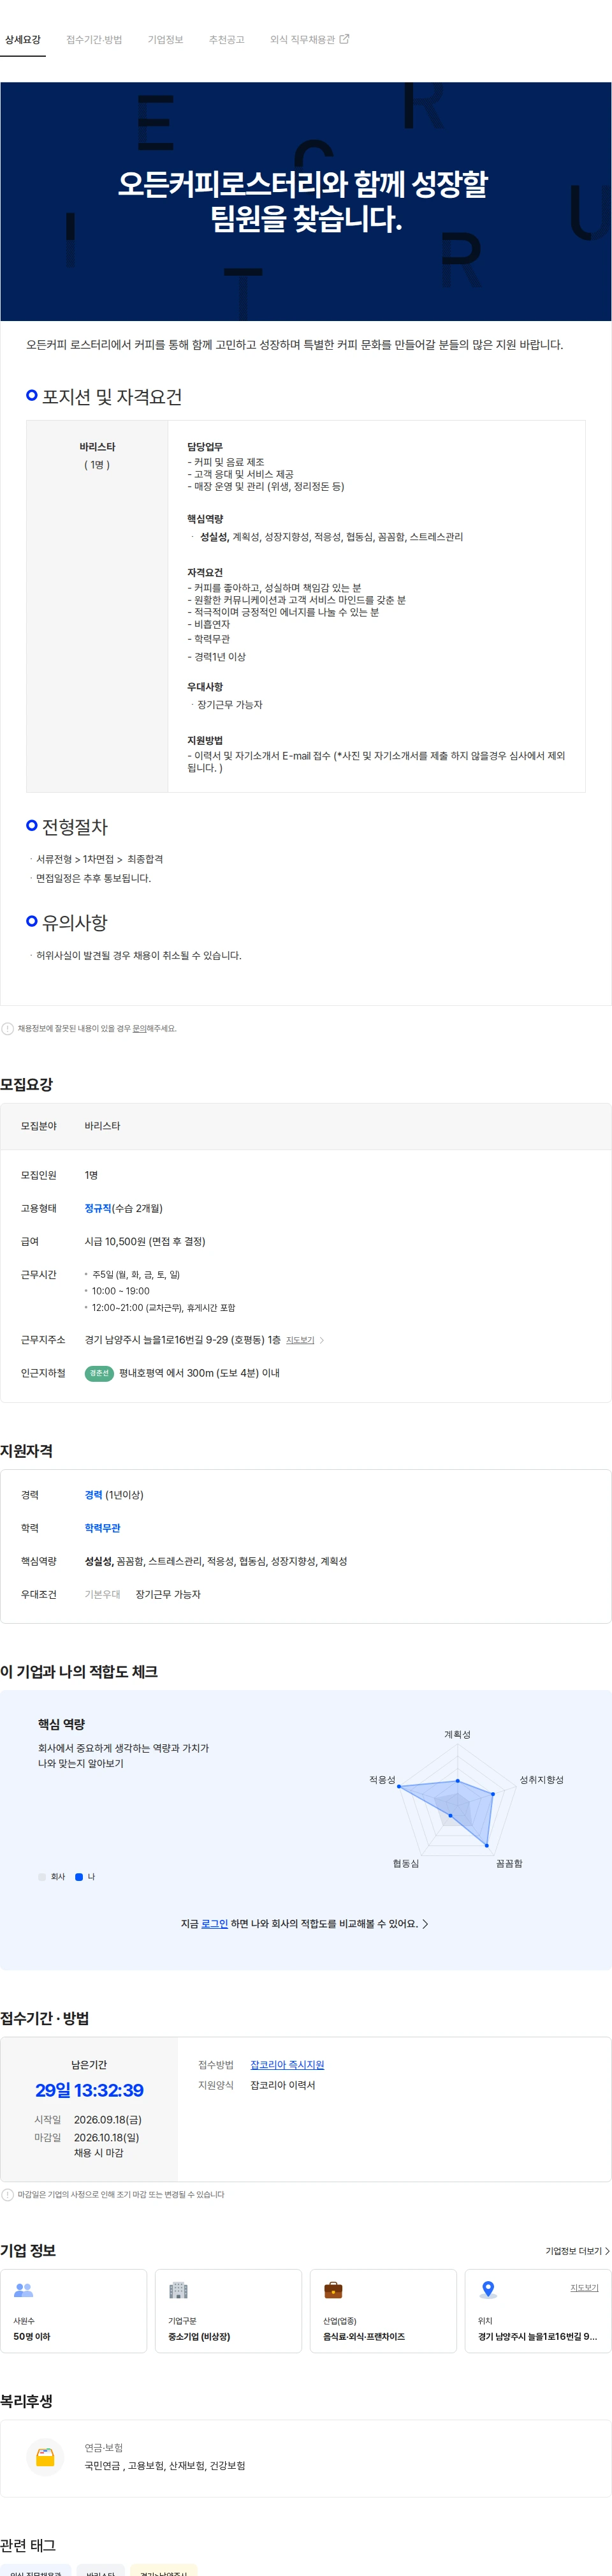612x2576 pixels.
Task: Click the 평내호평역 nearby station text
Action: click(x=142, y=1373)
